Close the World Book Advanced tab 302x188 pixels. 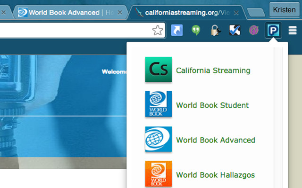coord(120,13)
